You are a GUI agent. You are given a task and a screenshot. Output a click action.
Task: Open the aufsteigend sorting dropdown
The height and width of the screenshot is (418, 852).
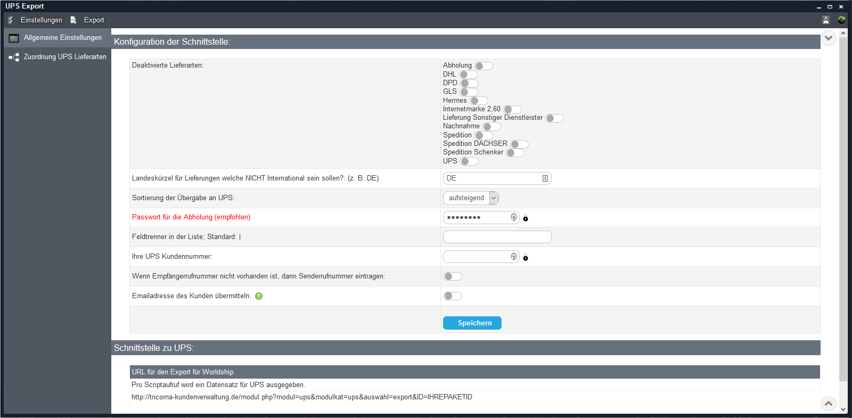point(471,198)
